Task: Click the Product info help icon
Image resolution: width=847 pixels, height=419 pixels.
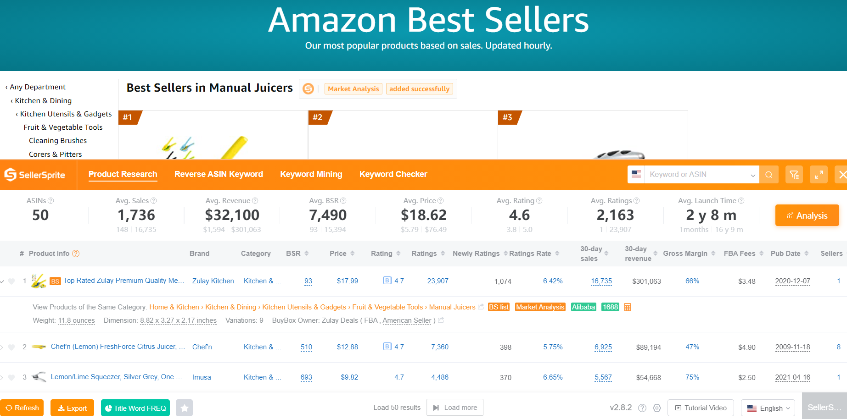Action: pyautogui.click(x=76, y=254)
